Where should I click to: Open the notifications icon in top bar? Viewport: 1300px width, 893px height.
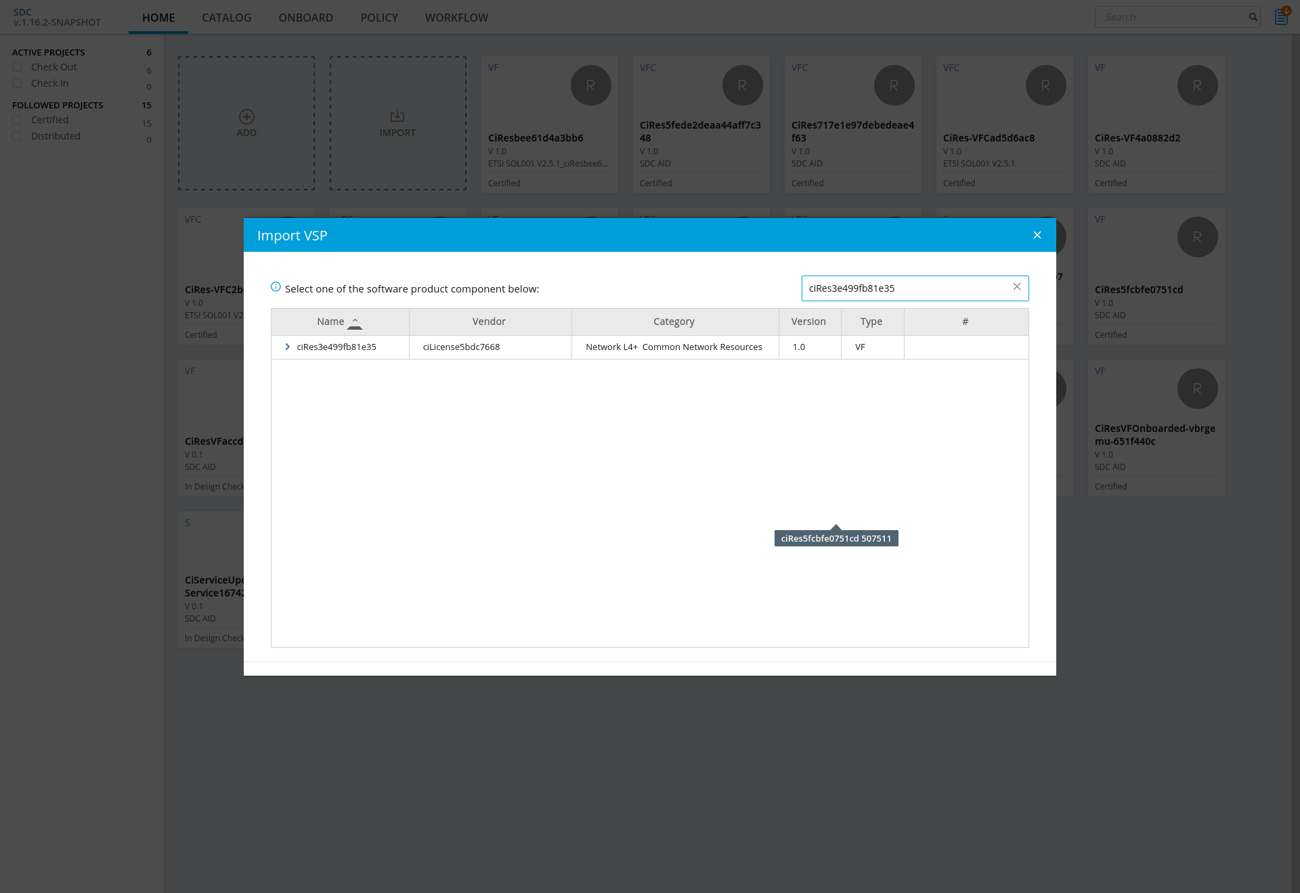point(1281,16)
